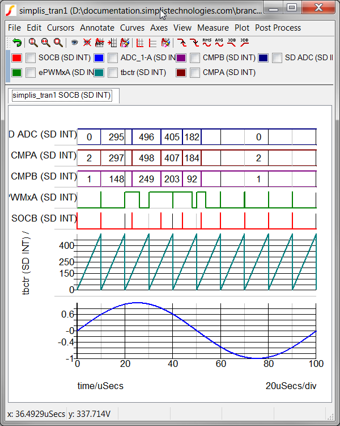The image size is (340, 426).
Task: Click the abc text annotation icon
Action: tap(99, 43)
